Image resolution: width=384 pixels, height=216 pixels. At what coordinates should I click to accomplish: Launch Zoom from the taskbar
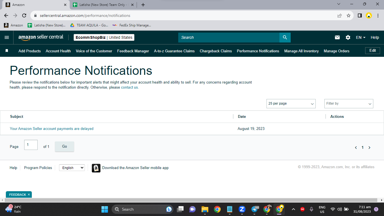coord(242,209)
